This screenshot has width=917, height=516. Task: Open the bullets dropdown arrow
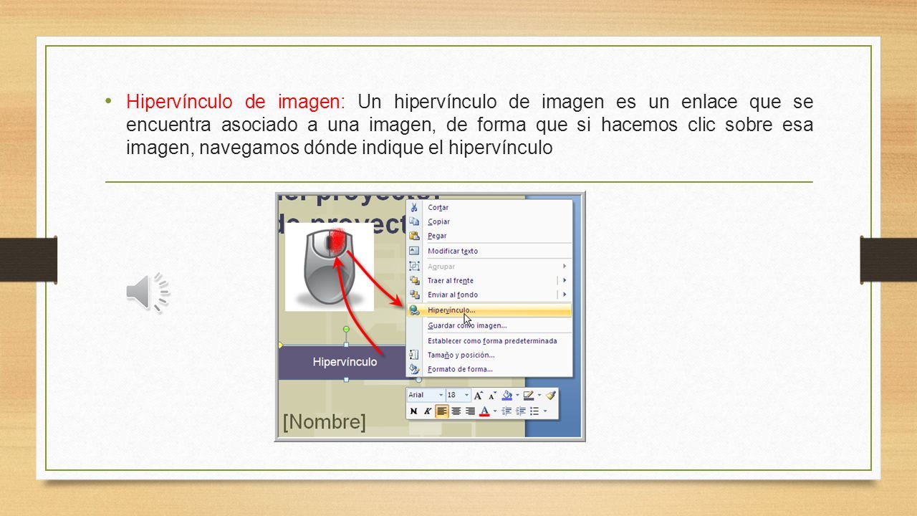[x=545, y=411]
